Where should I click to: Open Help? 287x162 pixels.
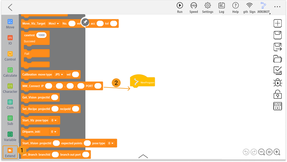[235, 8]
